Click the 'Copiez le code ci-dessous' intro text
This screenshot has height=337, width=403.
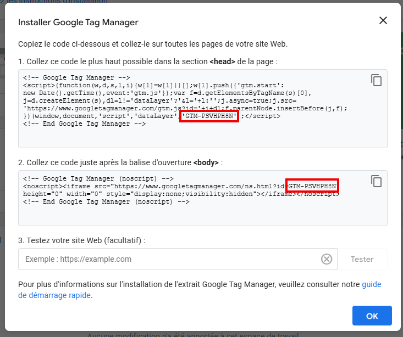[152, 44]
